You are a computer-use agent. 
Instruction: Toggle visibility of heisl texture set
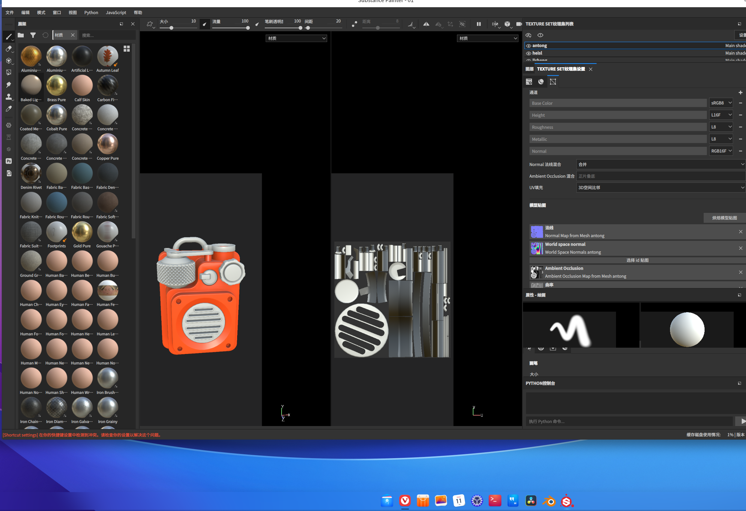[528, 53]
